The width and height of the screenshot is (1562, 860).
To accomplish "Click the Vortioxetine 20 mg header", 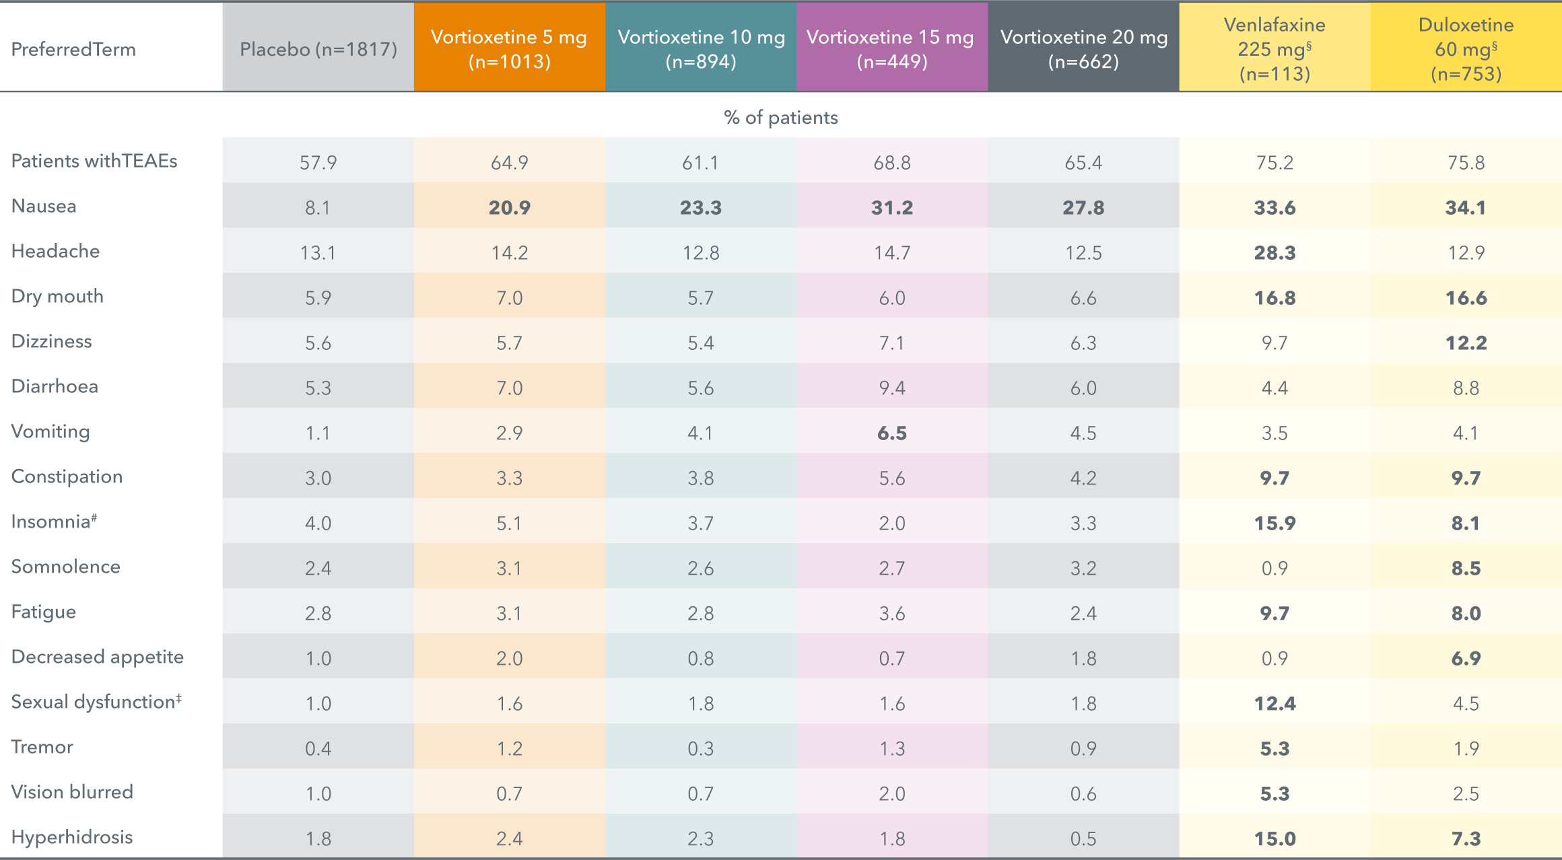I will (1083, 48).
